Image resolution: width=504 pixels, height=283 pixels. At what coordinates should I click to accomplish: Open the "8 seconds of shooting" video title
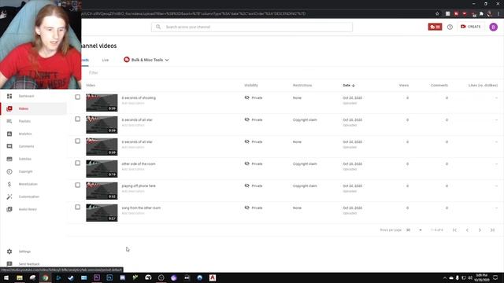pyautogui.click(x=139, y=97)
